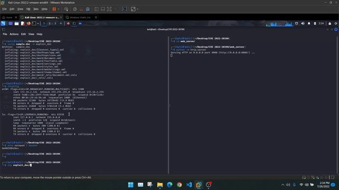Viewport: 339px width, 190px height.
Task: Open VMware Help menu
Action: (x=44, y=9)
